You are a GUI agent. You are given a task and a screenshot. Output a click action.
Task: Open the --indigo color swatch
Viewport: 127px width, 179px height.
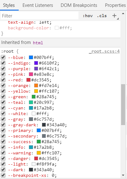(x=36, y=63)
